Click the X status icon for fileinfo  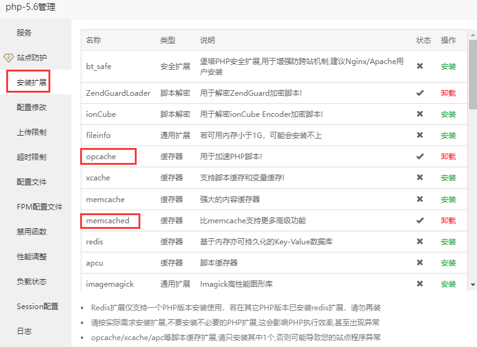420,135
